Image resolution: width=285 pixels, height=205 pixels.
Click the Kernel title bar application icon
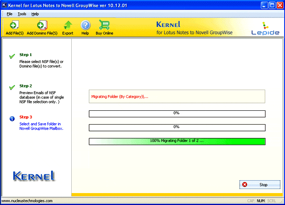pyautogui.click(x=4, y=5)
